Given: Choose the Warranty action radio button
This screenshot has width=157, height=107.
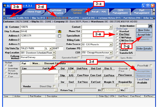Looking at the screenshot, I should (x=6, y=73).
